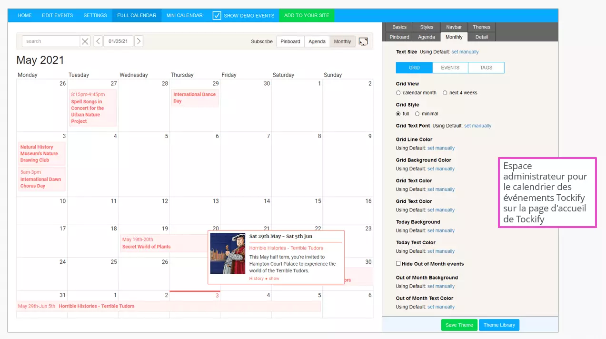This screenshot has height=339, width=606.
Task: Click History show tag in popup
Action: 264,279
